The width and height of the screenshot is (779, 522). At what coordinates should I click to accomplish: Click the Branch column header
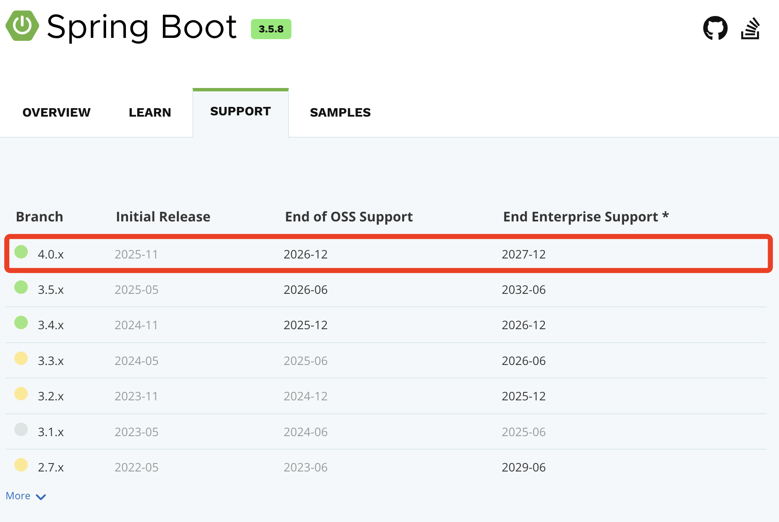(x=39, y=216)
